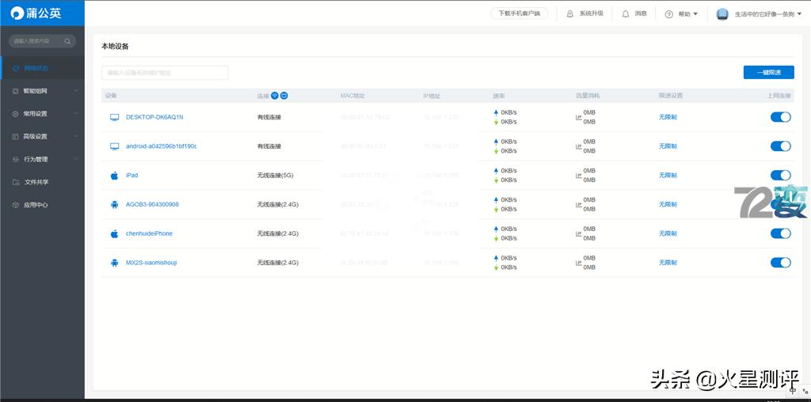Screen dimensions: 811x402
Task: Click 无线连接(5G) text in iPad row
Action: [275, 175]
